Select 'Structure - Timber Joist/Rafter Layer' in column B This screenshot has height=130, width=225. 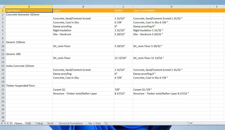pos(83,93)
